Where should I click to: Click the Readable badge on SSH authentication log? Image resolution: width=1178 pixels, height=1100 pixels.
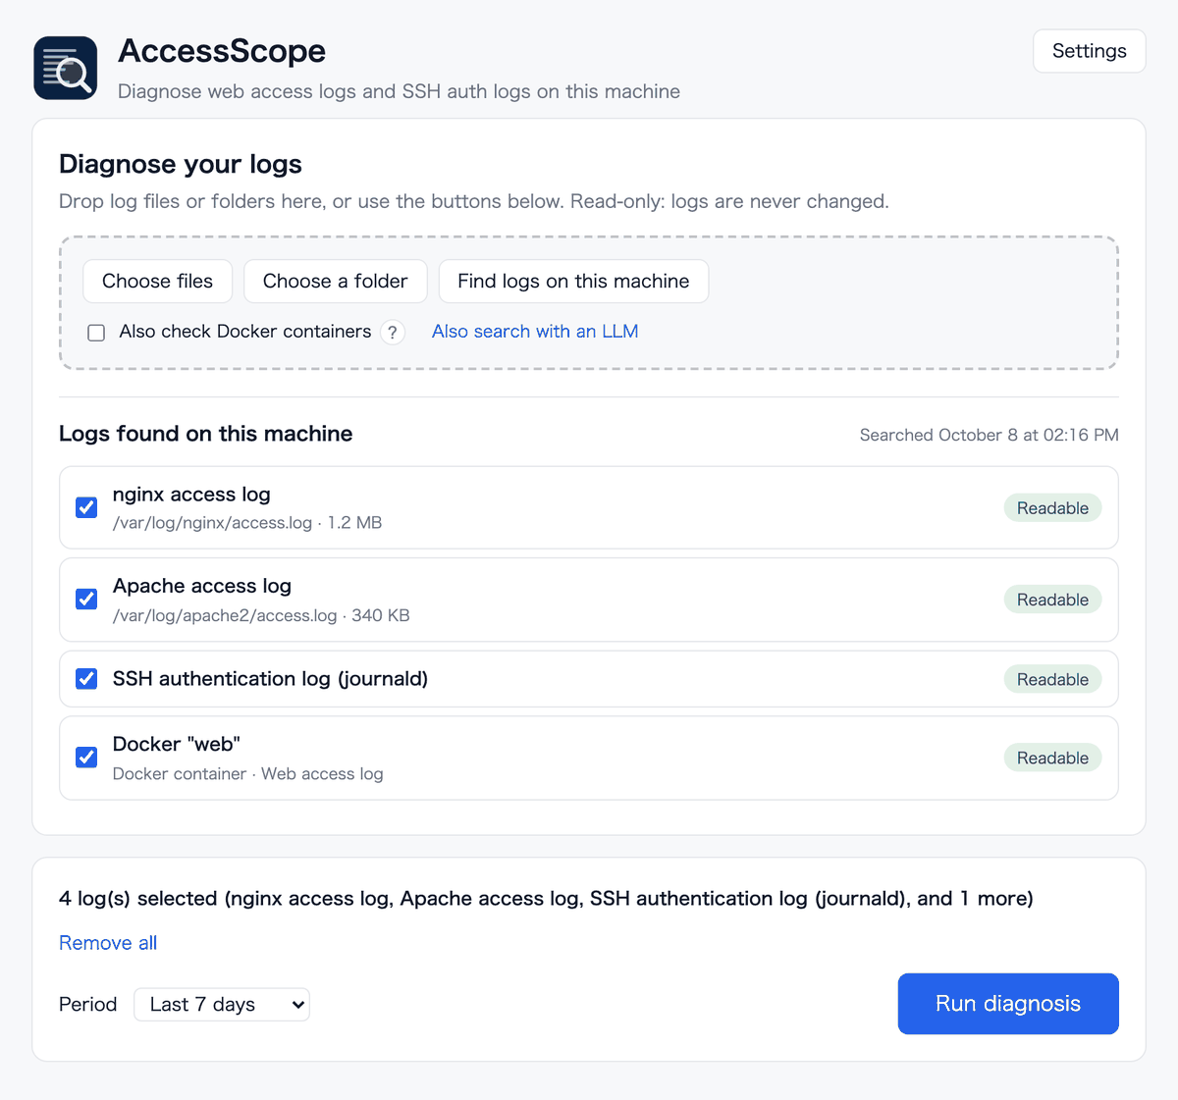coord(1052,679)
